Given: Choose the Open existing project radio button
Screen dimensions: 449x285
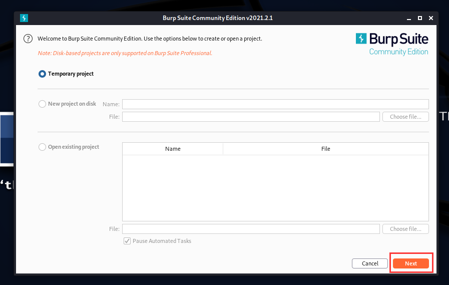Looking at the screenshot, I should (x=42, y=147).
